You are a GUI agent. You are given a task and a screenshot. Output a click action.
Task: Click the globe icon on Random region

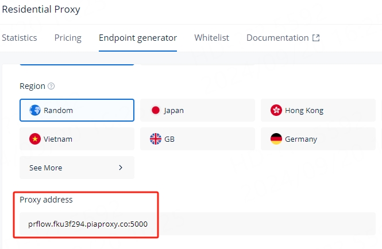(35, 110)
